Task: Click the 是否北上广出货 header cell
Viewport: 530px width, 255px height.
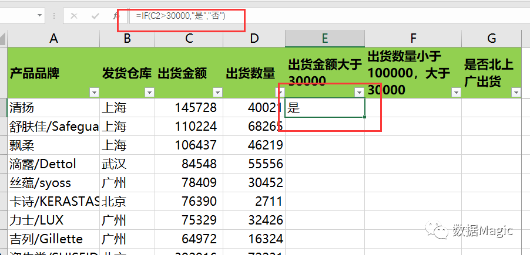Action: click(x=492, y=73)
